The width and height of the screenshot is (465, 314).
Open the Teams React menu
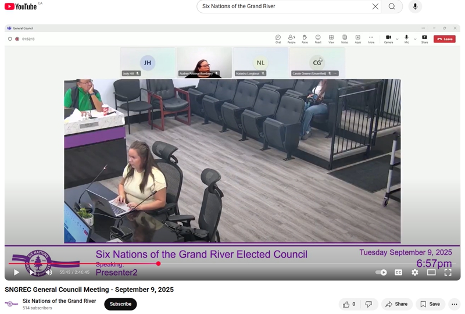coord(318,39)
